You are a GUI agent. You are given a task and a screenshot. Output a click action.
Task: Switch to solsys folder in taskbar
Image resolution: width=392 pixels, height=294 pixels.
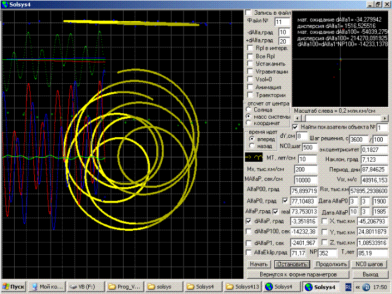coord(164,286)
